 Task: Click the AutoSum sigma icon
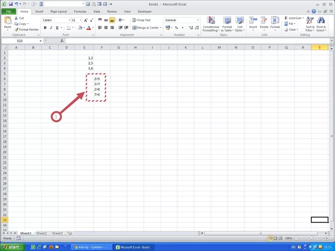(285, 18)
